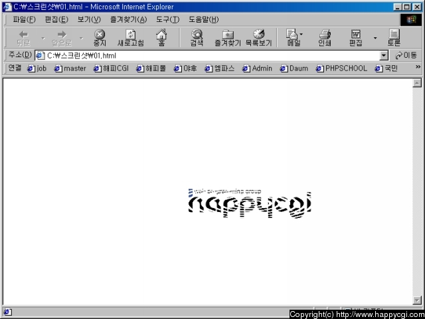Maximize the Internet Explorer window

tap(406, 7)
